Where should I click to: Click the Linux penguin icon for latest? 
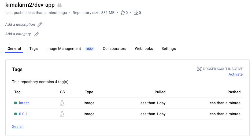pyautogui.click(x=62, y=103)
